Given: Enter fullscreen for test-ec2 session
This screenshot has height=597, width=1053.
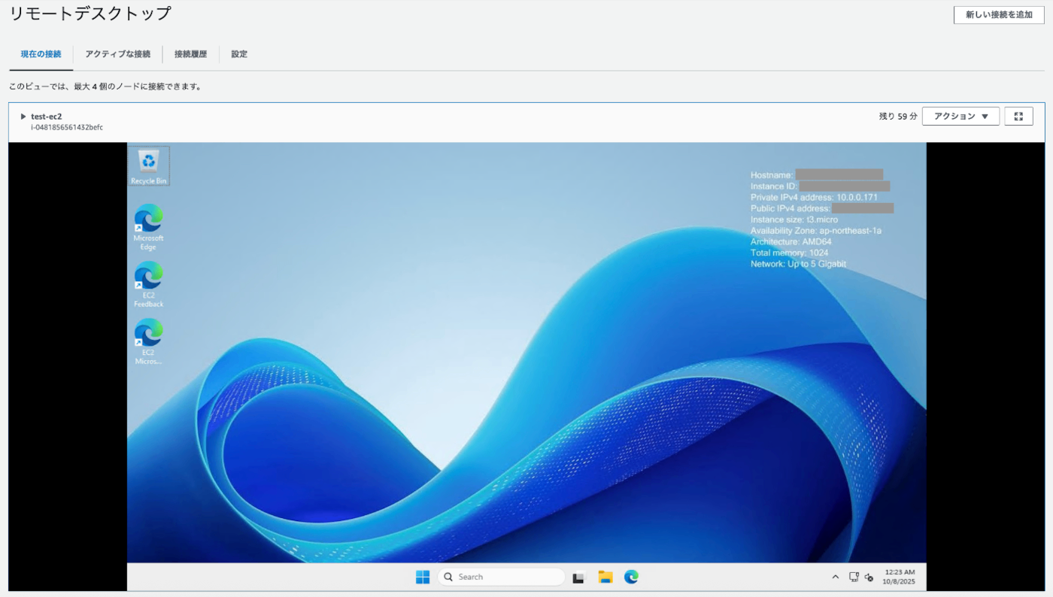Looking at the screenshot, I should point(1018,117).
